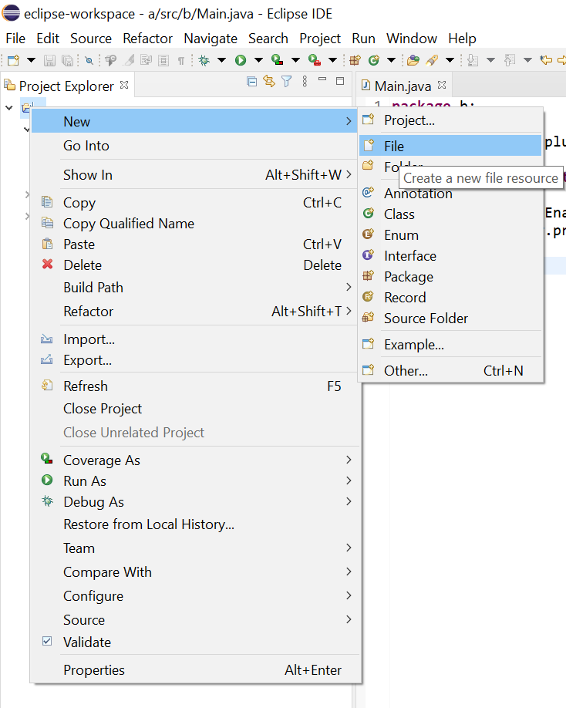Open the Navigate menu
Image resolution: width=566 pixels, height=708 pixels.
click(x=211, y=39)
